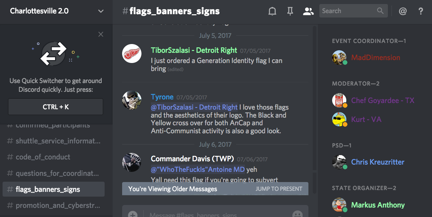This screenshot has width=432, height=217.
Task: Click TiborSzalasi's Red Wings avatar
Action: pyautogui.click(x=132, y=54)
